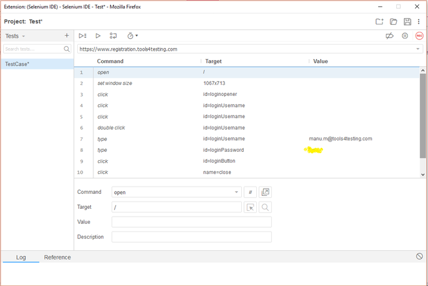Image resolution: width=428 pixels, height=286 pixels.
Task: Clear the log icon
Action: click(420, 256)
